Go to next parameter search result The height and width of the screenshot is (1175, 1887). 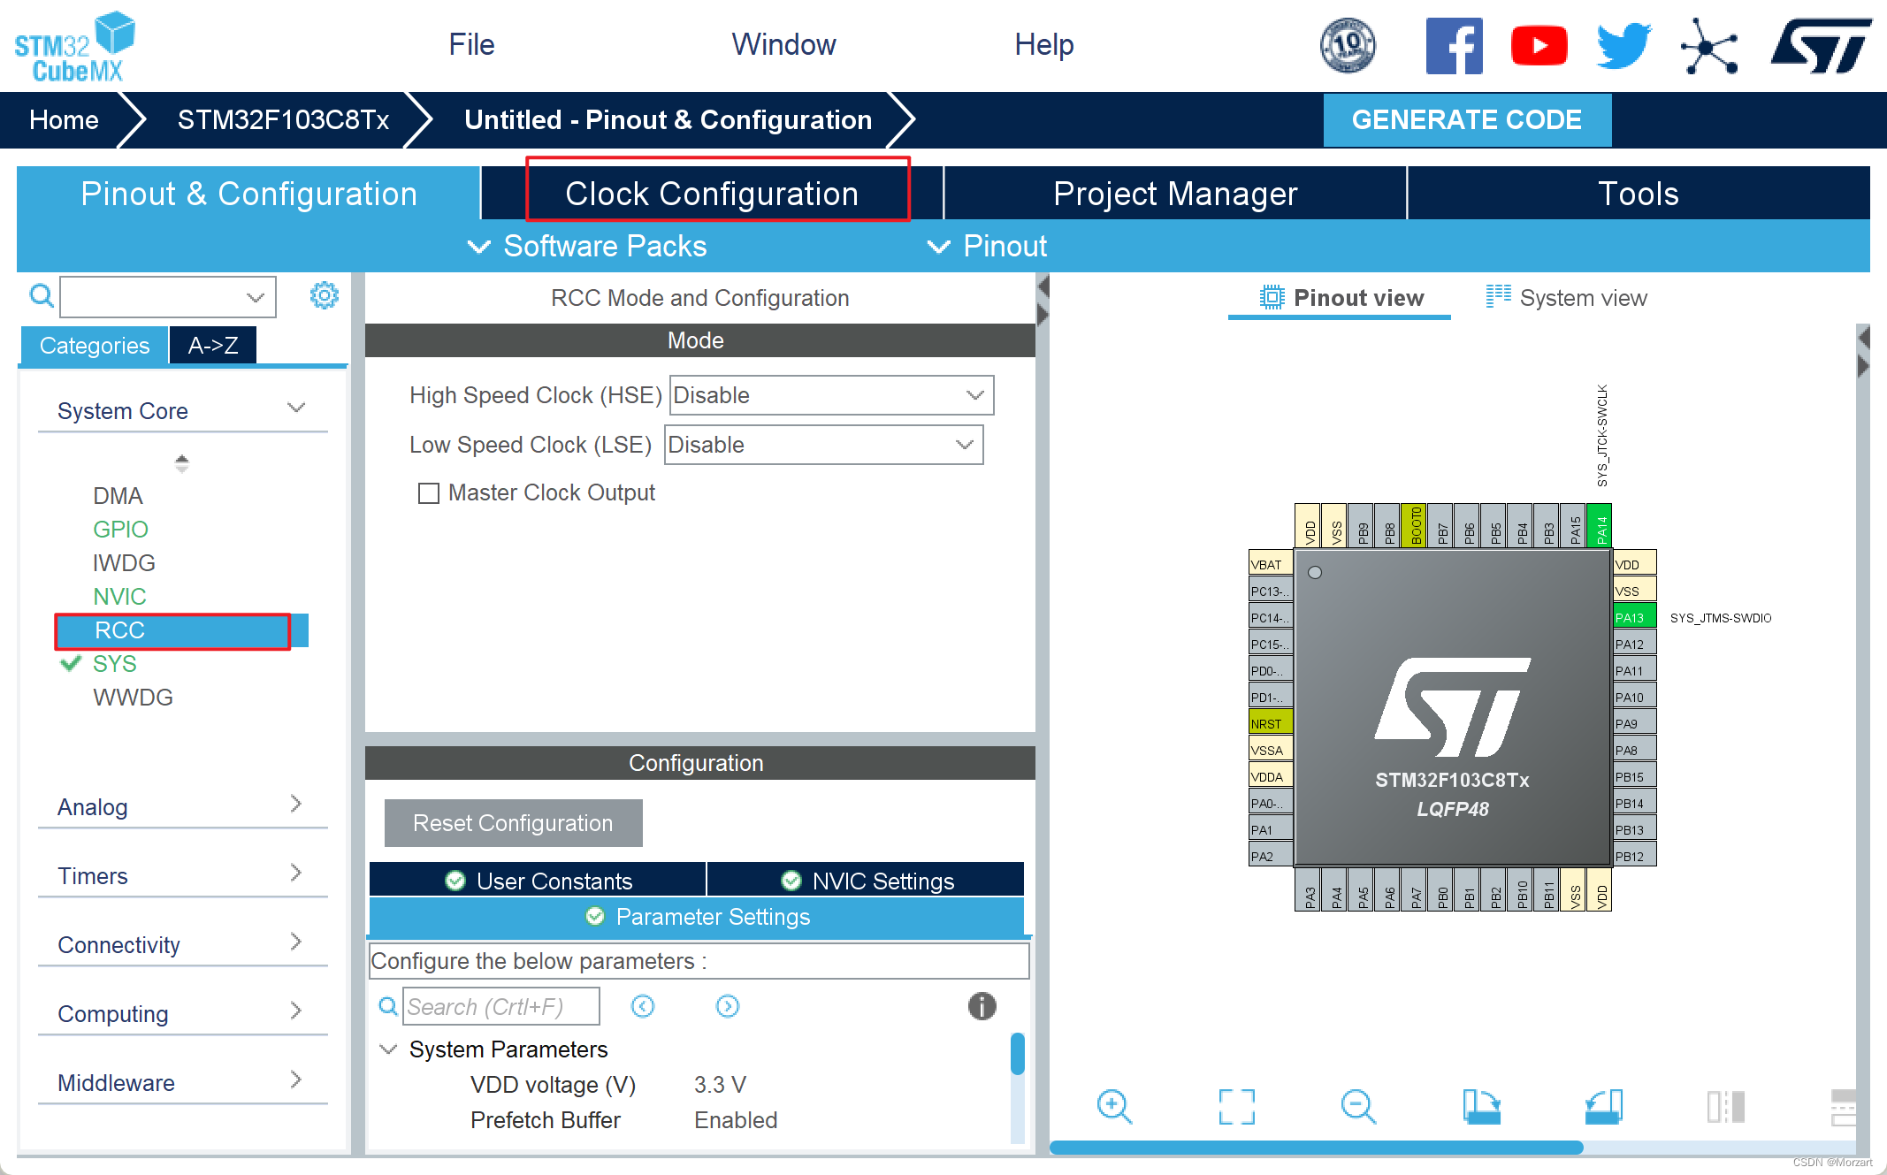[x=728, y=1006]
